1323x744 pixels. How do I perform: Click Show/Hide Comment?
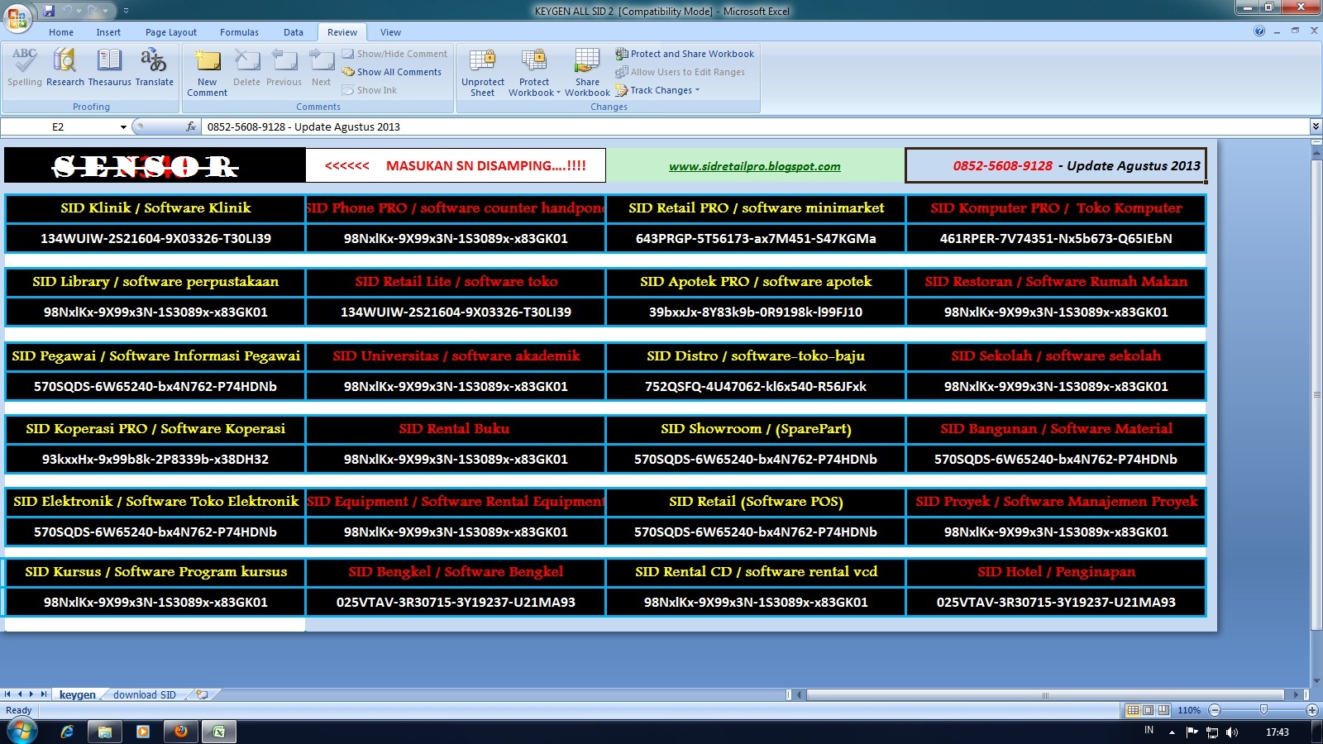click(394, 54)
